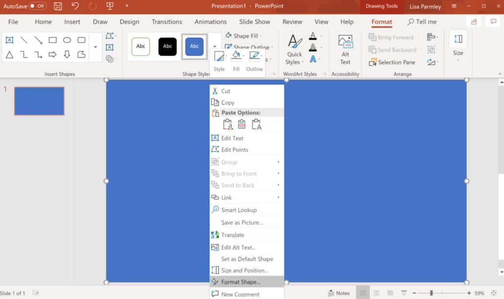Select the Oval shape tool
Screen dimensions: 504x299
click(67, 40)
